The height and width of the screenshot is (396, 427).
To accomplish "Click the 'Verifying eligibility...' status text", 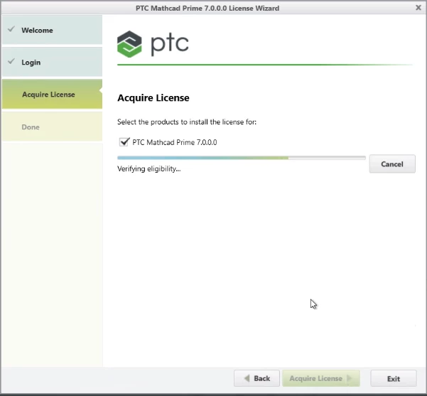I will (x=149, y=169).
